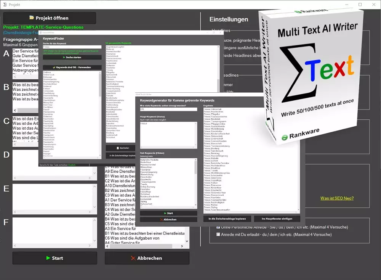Toggle 'Ohne Persönliche Anrede' checkbox
Screen dimensions: 381x280
[218, 227]
